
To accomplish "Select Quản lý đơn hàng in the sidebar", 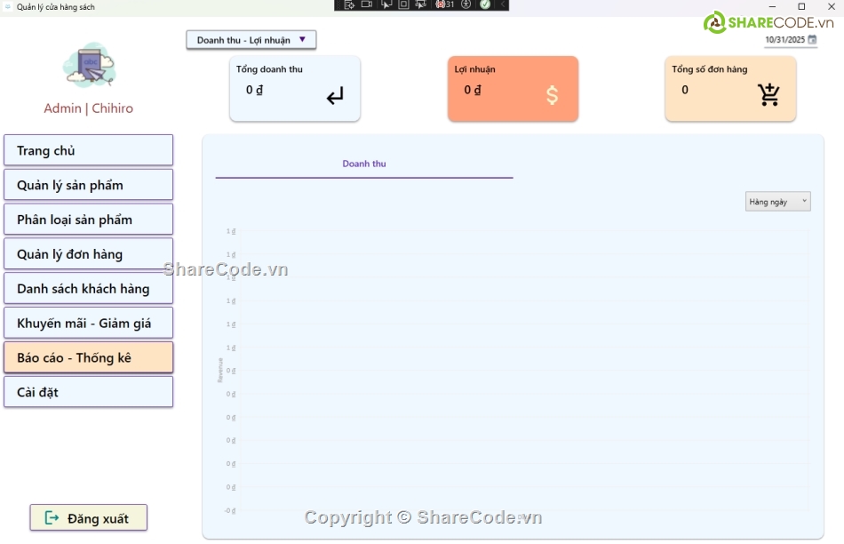I will [88, 254].
